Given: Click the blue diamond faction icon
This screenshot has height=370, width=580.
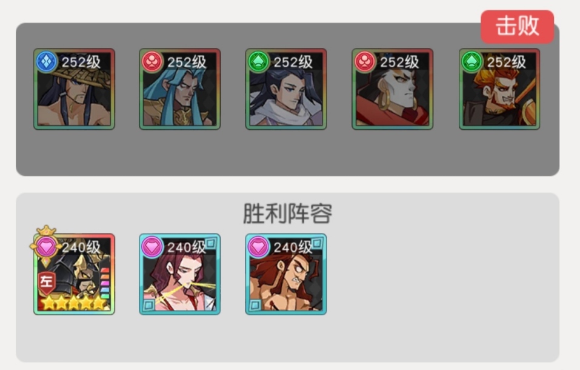Looking at the screenshot, I should (x=47, y=61).
